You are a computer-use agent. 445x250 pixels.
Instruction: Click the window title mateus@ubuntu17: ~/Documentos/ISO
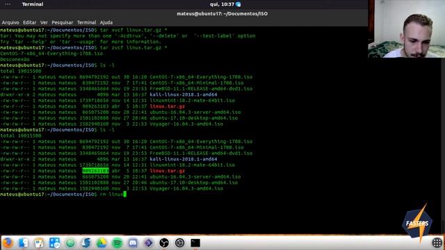222,14
